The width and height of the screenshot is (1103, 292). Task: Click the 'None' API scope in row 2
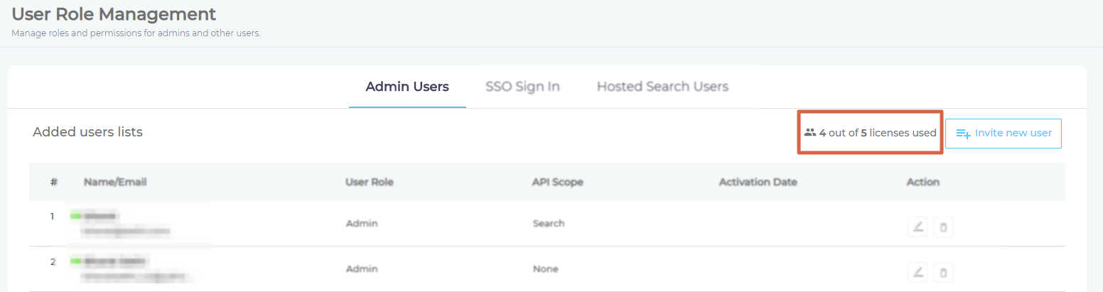tap(545, 269)
